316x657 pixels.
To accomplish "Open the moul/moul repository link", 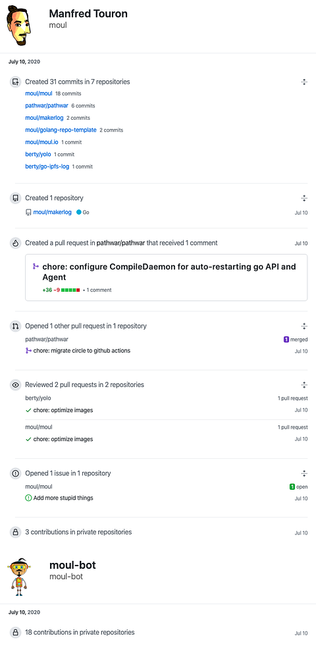I will point(39,93).
